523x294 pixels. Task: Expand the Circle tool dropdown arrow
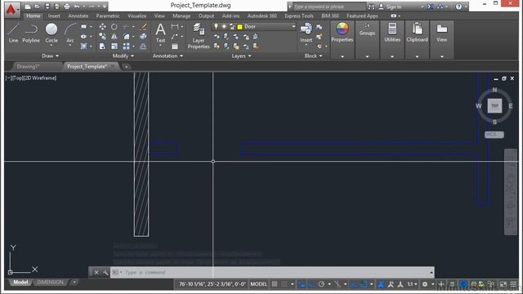click(51, 46)
